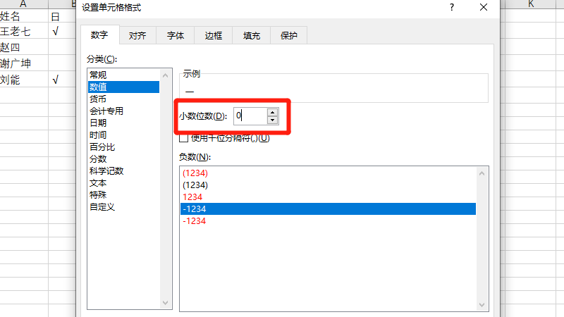Increase decimal places with up arrow
The image size is (564, 317).
tap(273, 111)
